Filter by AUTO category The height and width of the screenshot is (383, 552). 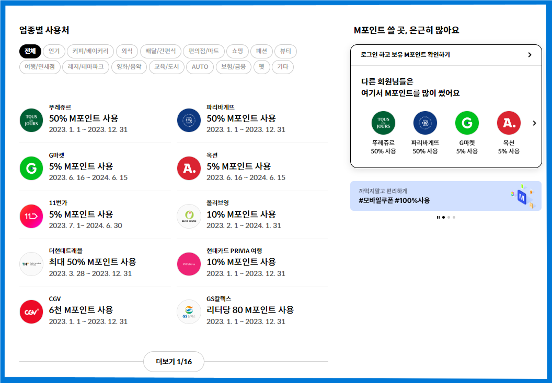pyautogui.click(x=200, y=67)
